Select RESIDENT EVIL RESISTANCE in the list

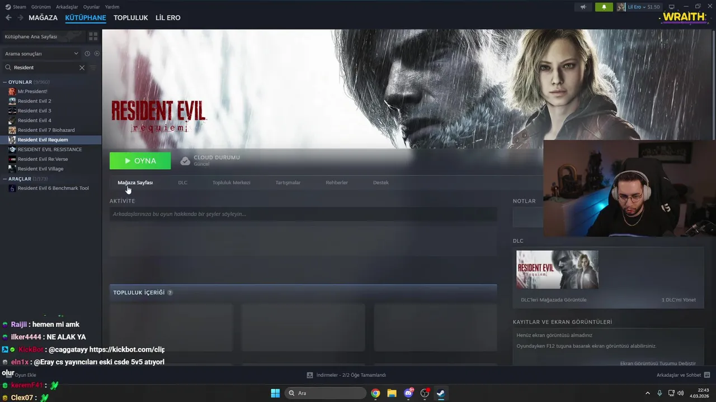point(51,150)
